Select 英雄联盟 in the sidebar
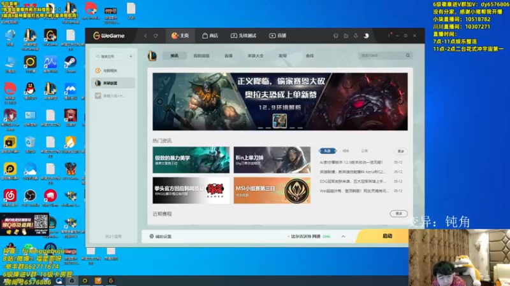The image size is (510, 286). click(x=113, y=83)
